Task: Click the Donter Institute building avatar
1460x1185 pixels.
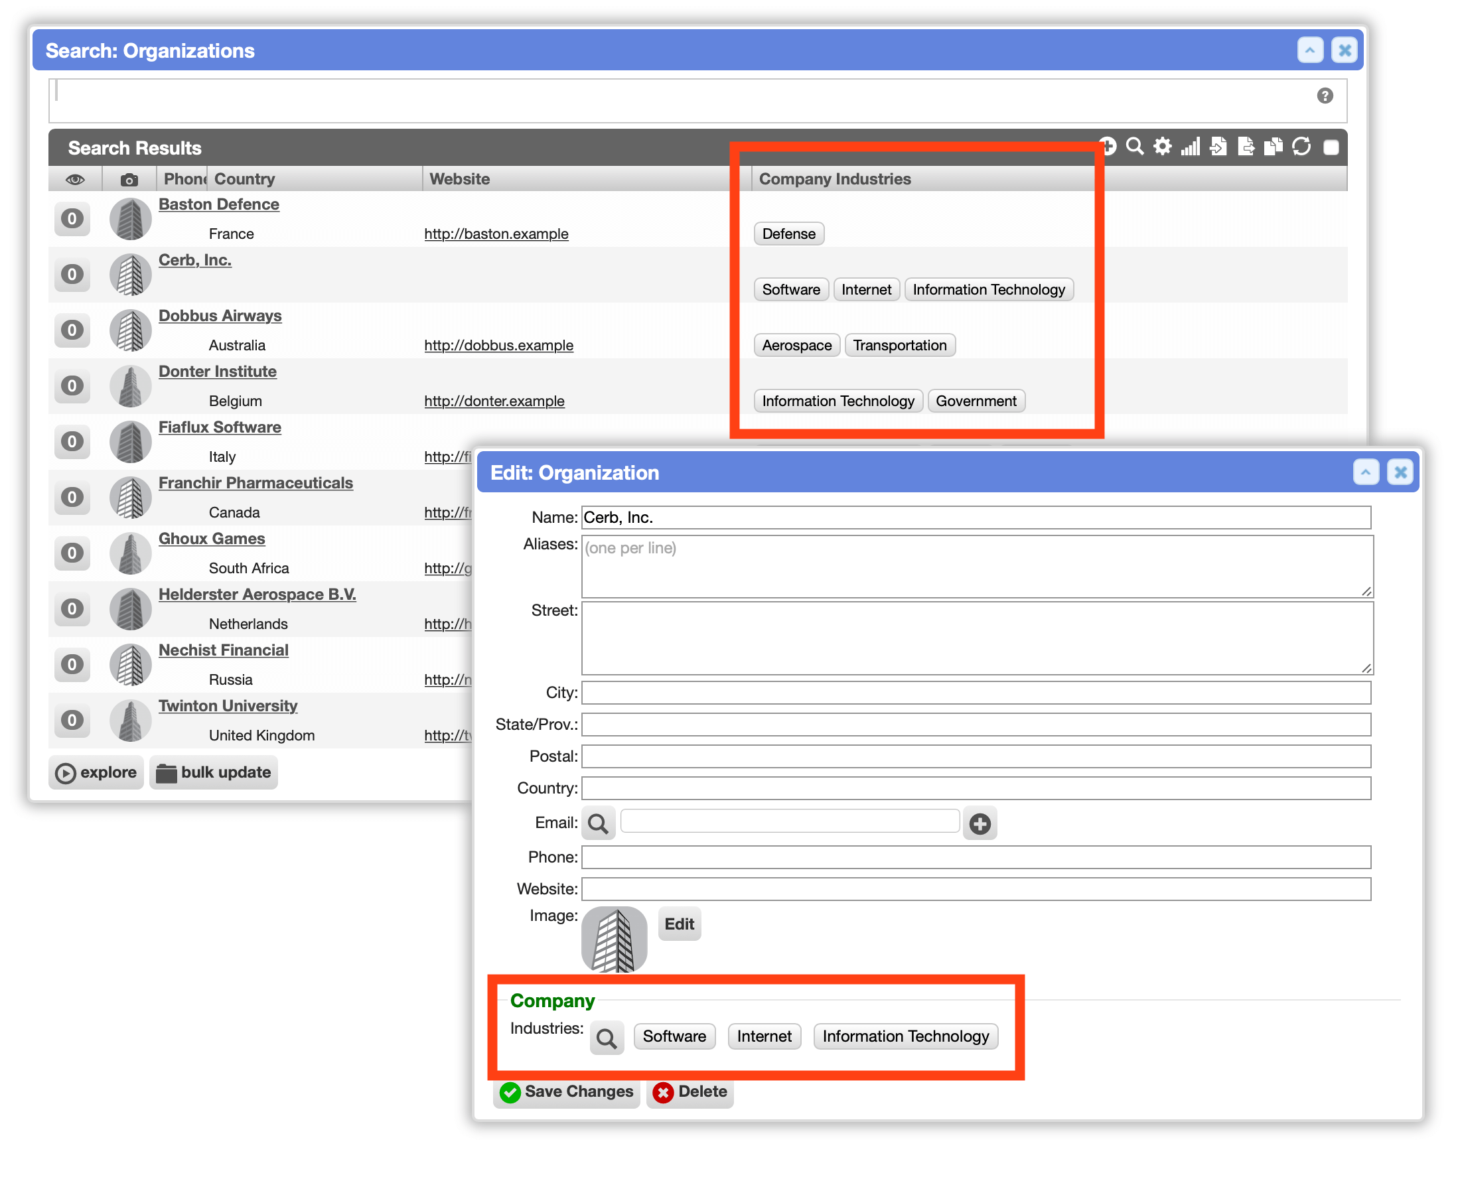Action: tap(130, 386)
